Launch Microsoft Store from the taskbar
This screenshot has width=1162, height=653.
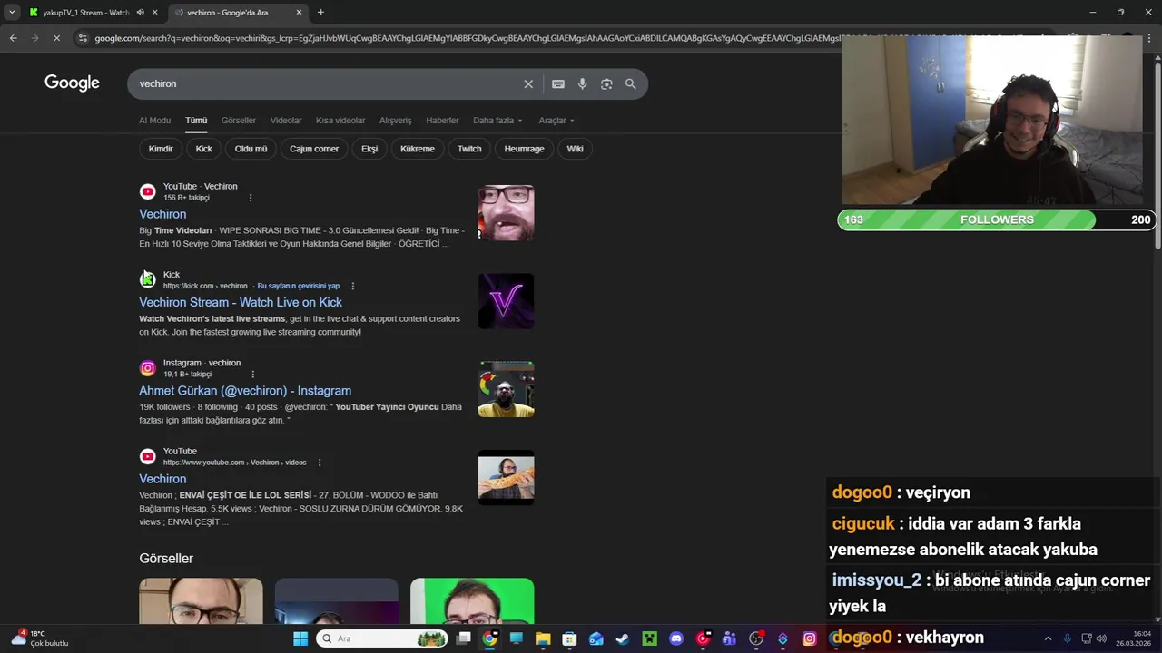[x=569, y=638]
